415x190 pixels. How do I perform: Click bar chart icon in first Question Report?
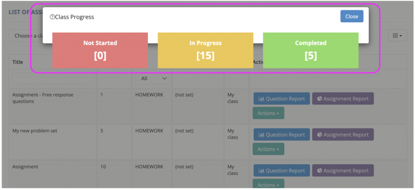pyautogui.click(x=261, y=99)
